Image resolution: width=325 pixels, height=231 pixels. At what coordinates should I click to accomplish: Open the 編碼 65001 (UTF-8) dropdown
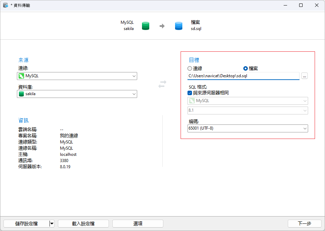[x=248, y=128]
